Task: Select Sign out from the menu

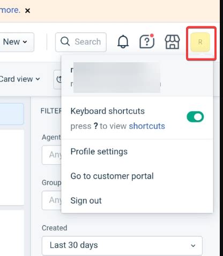Action: coord(86,201)
